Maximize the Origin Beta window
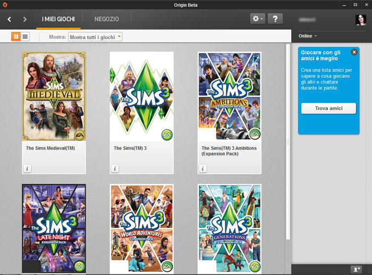The height and width of the screenshot is (275, 372). click(355, 5)
